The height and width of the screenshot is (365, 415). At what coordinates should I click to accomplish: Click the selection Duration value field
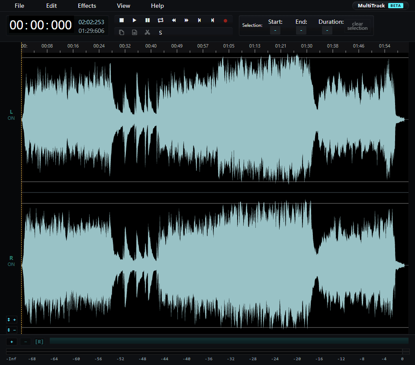pyautogui.click(x=327, y=30)
